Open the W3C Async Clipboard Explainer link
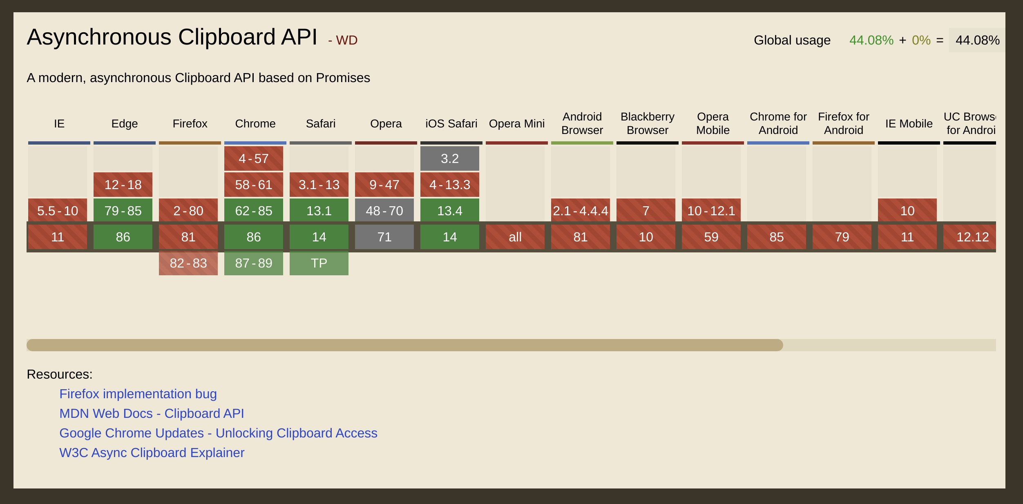1023x504 pixels. [x=152, y=453]
